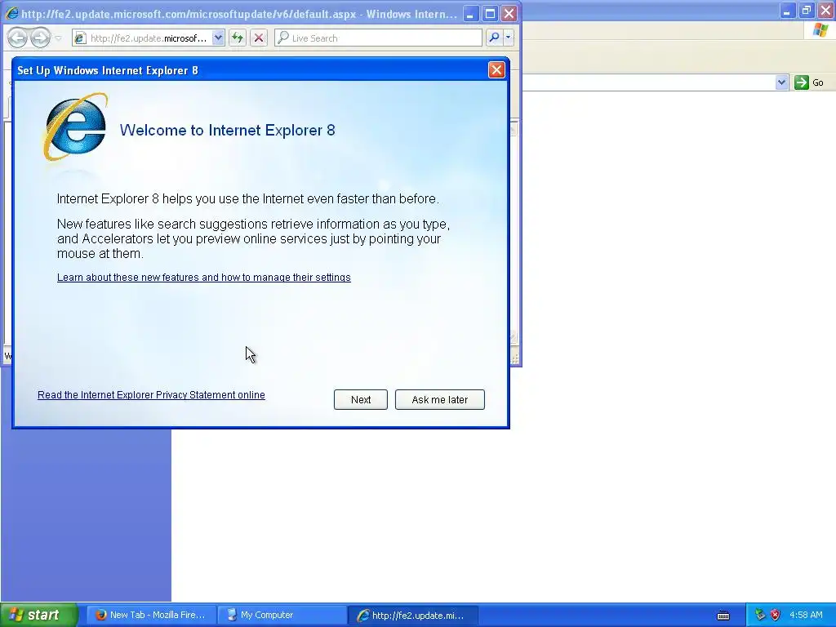
Task: Click the 4:58 AM system clock
Action: point(806,615)
